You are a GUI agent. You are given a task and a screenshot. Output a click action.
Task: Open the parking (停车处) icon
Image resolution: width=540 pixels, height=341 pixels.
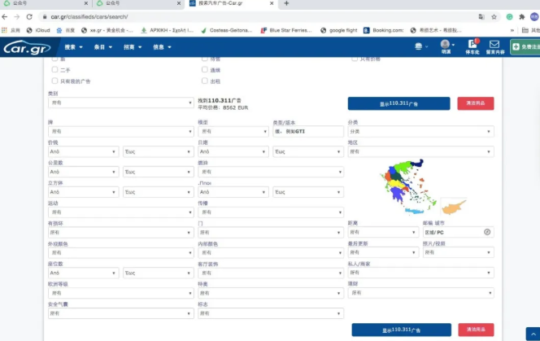[472, 45]
